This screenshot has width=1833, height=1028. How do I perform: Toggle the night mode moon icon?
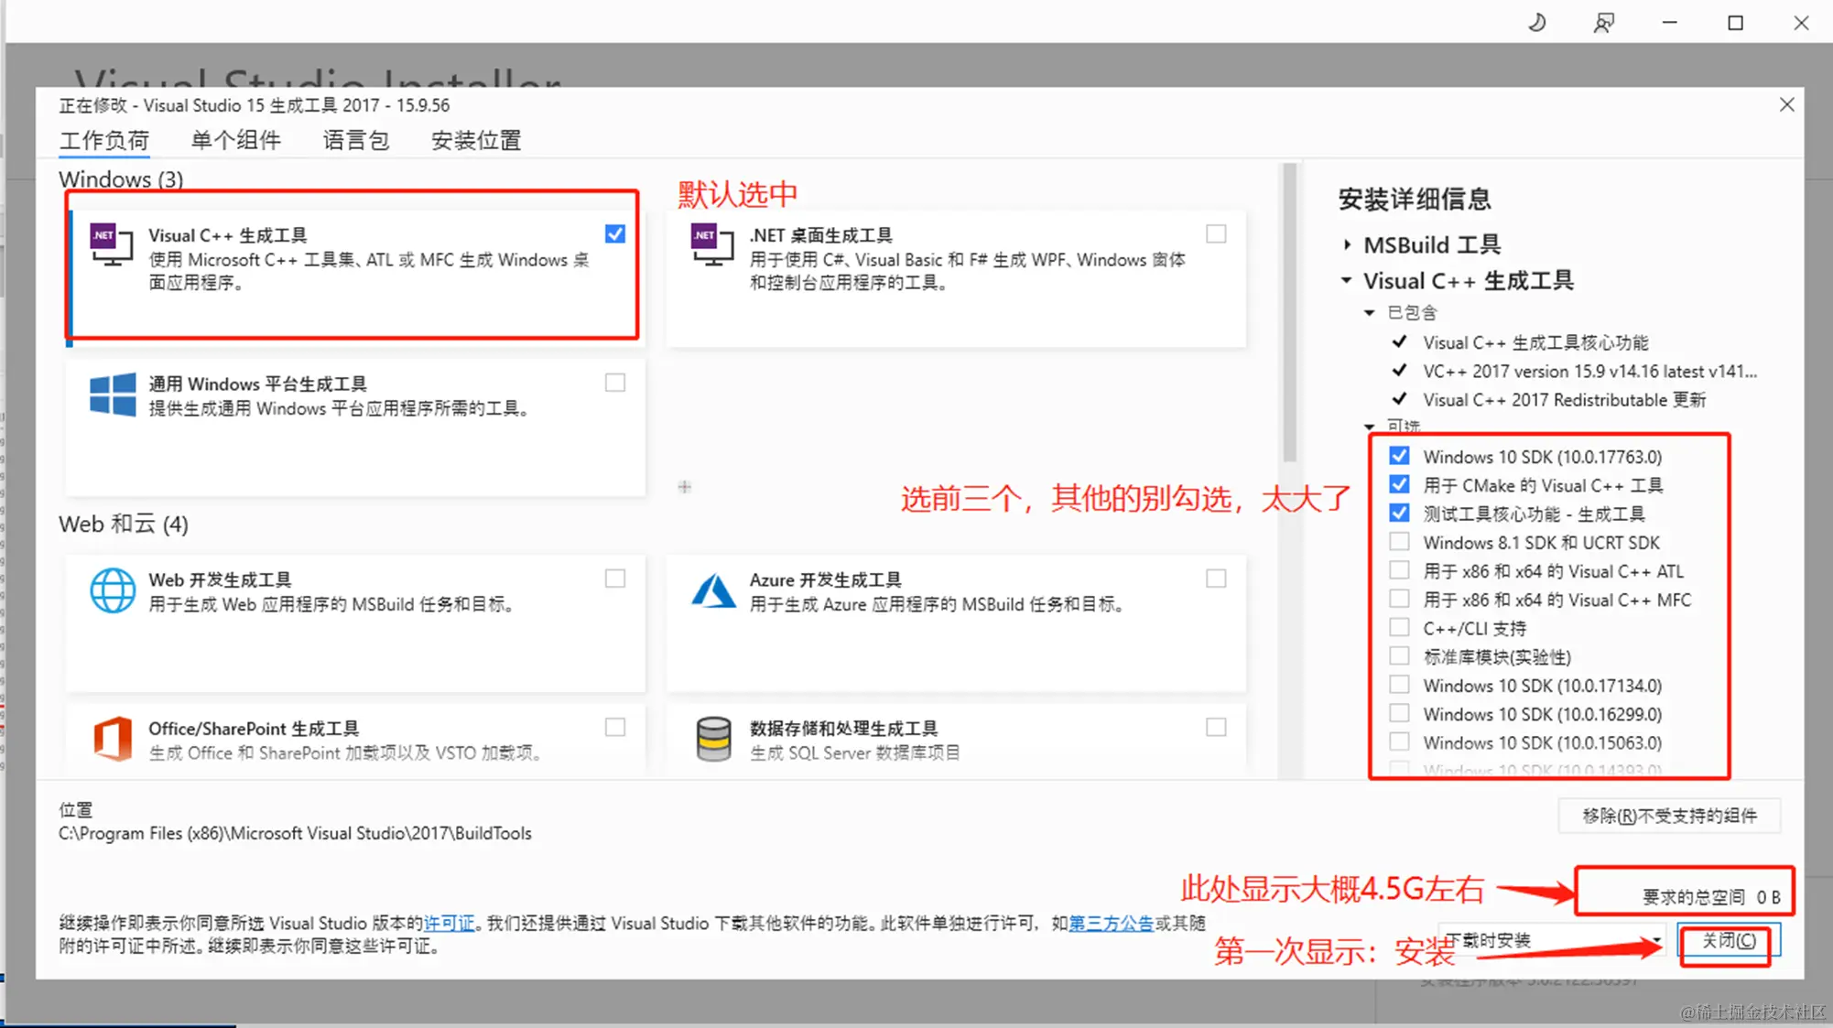(1537, 23)
